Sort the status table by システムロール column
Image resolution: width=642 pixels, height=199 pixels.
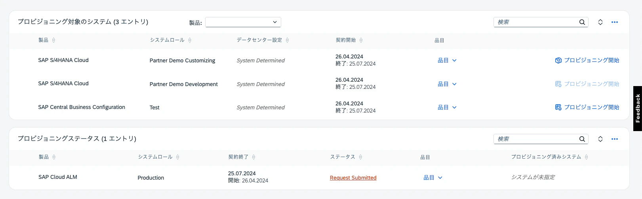pyautogui.click(x=178, y=157)
